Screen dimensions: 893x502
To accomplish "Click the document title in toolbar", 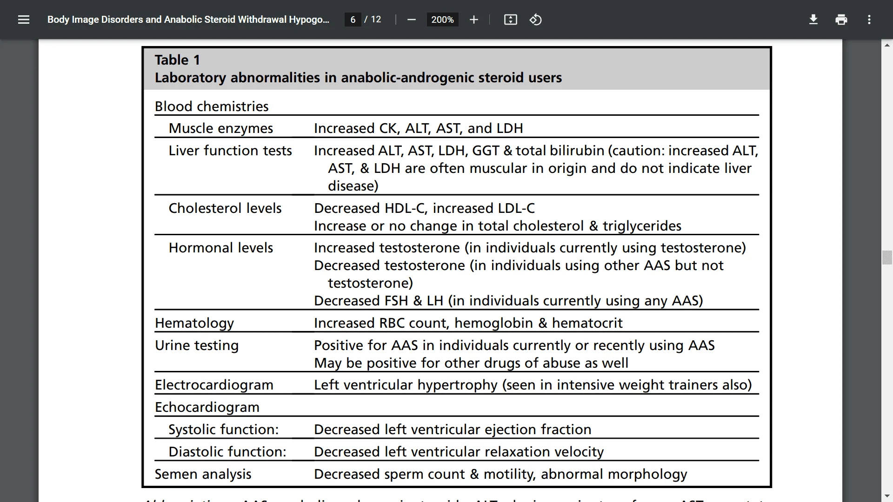I will pyautogui.click(x=188, y=20).
